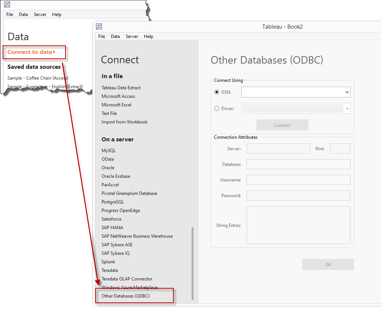Select Splunk connection
Image resolution: width=381 pixels, height=318 pixels.
108,261
